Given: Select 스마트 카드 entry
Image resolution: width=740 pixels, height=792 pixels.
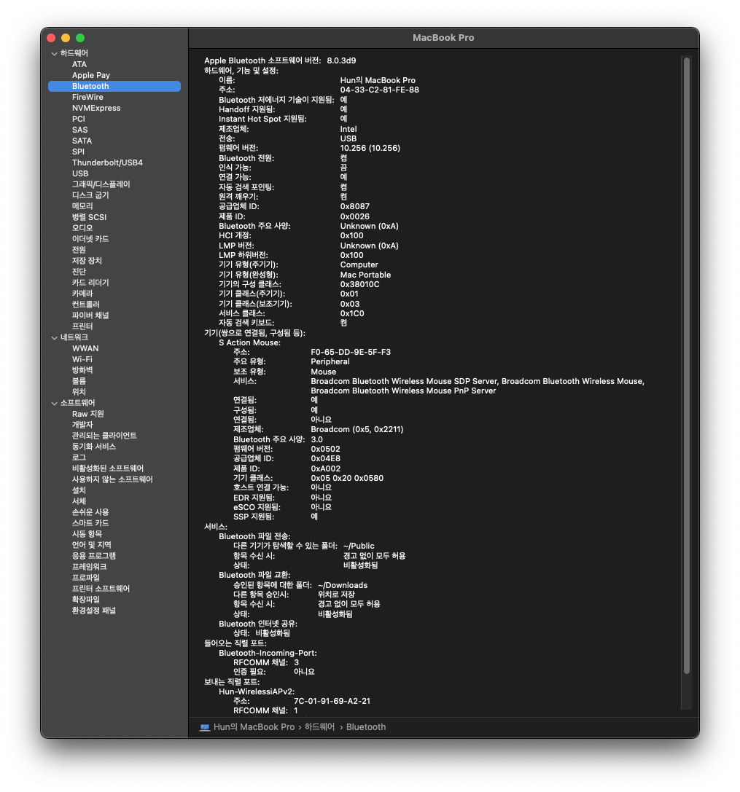Looking at the screenshot, I should [90, 523].
